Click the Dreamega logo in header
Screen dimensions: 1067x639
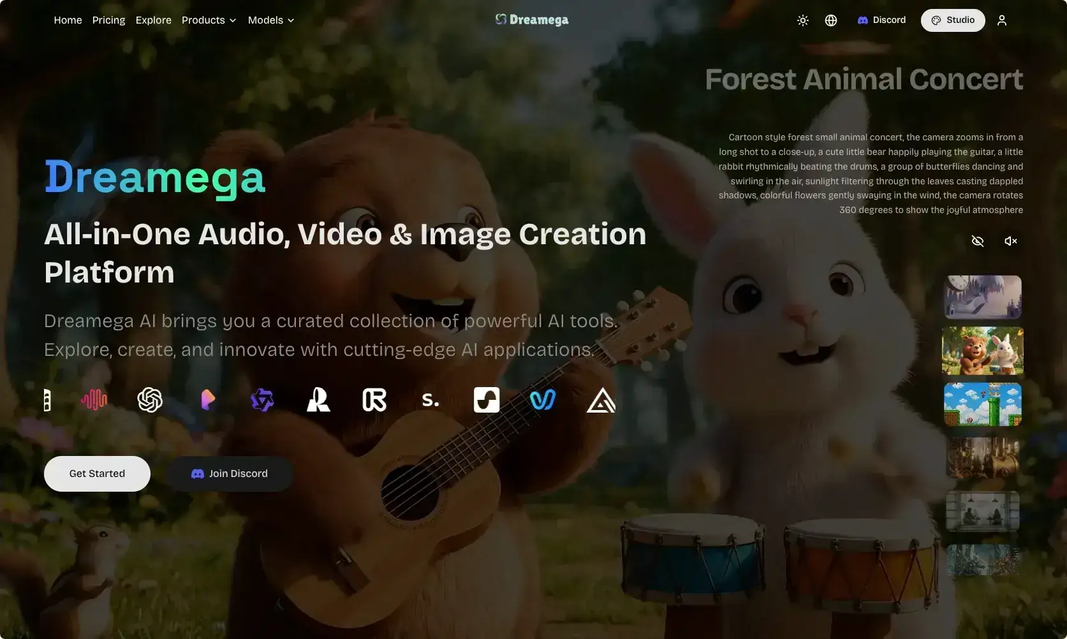(x=532, y=20)
